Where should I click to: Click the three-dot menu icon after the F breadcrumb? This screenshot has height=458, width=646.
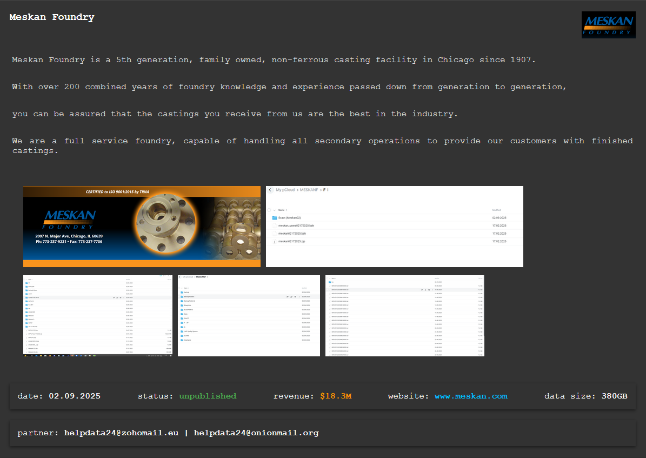click(x=328, y=190)
